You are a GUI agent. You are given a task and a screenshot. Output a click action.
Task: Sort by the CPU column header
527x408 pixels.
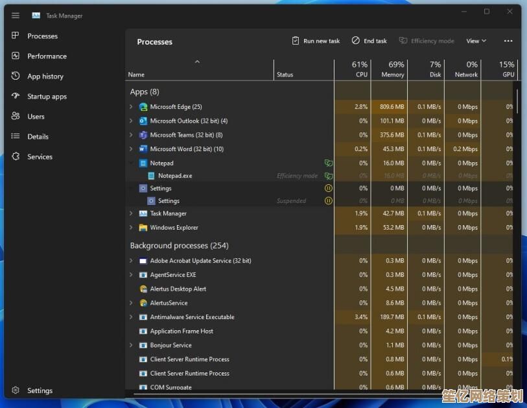[x=353, y=70]
